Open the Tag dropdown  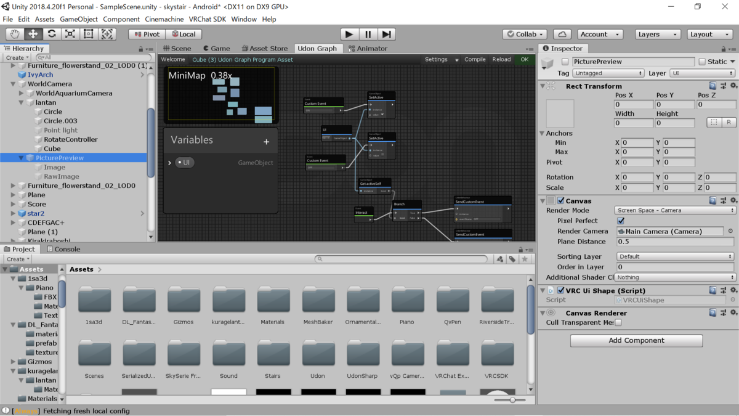coord(608,73)
